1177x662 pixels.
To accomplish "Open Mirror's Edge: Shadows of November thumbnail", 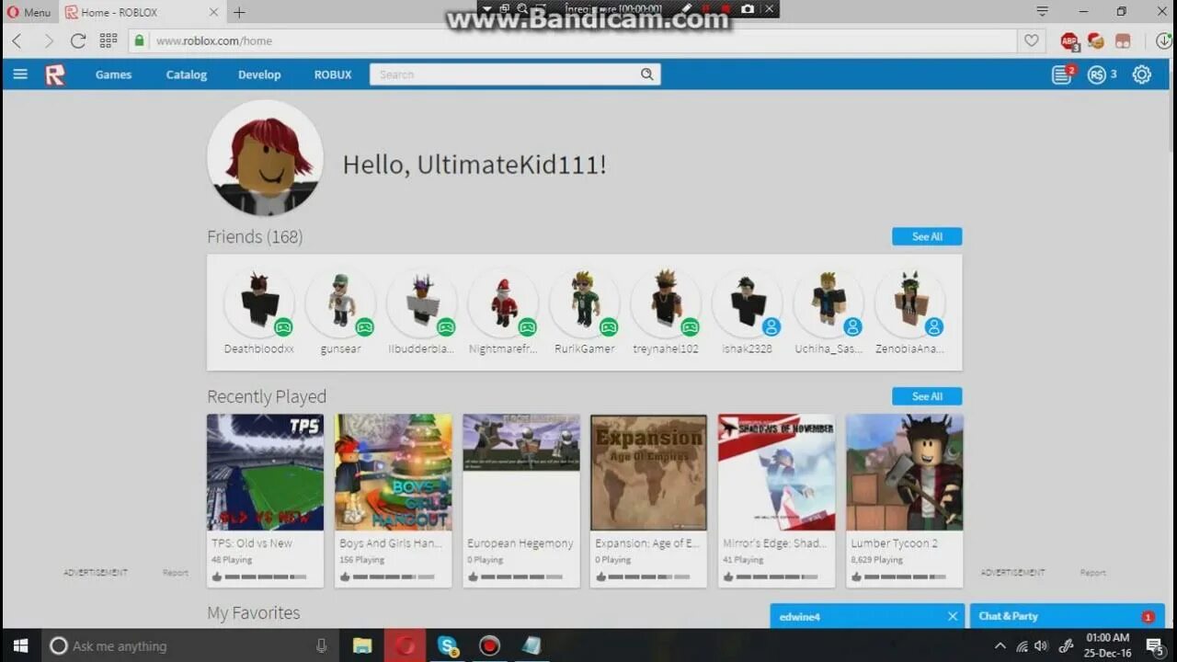I will 776,472.
